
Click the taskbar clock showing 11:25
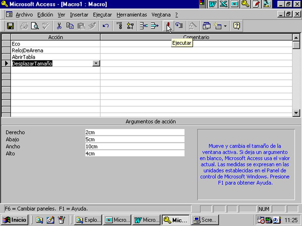(291, 220)
